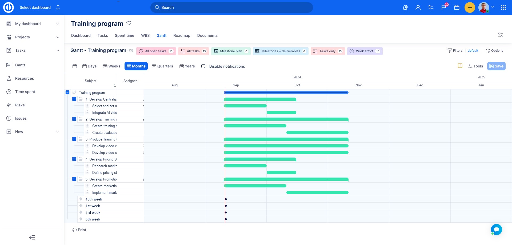Click the user profile icon in the top bar

pos(418,7)
